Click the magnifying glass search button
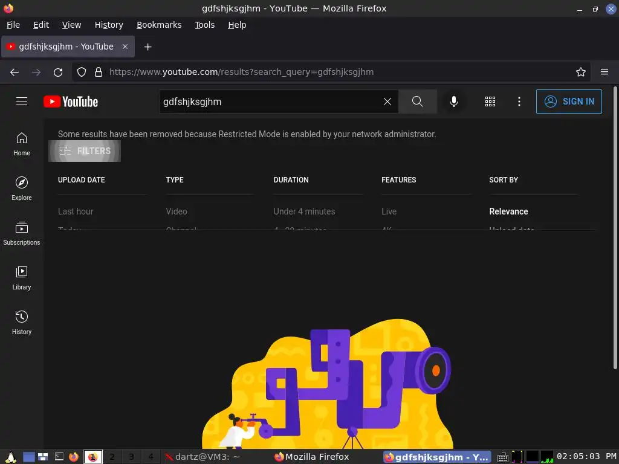619x464 pixels. 417,101
